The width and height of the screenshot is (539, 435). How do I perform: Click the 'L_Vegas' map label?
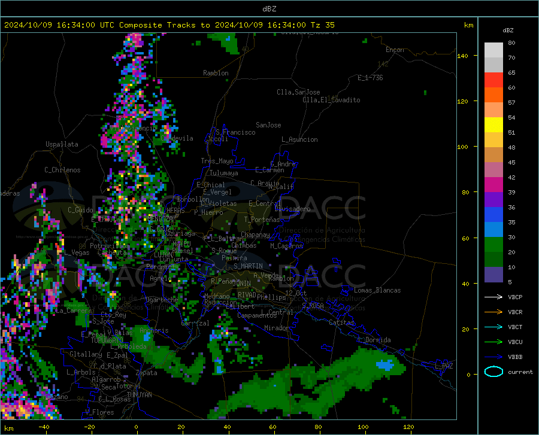click(77, 253)
